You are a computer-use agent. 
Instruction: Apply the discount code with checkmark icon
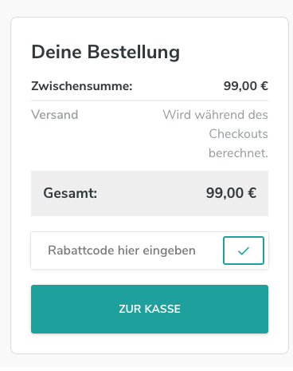tap(244, 251)
